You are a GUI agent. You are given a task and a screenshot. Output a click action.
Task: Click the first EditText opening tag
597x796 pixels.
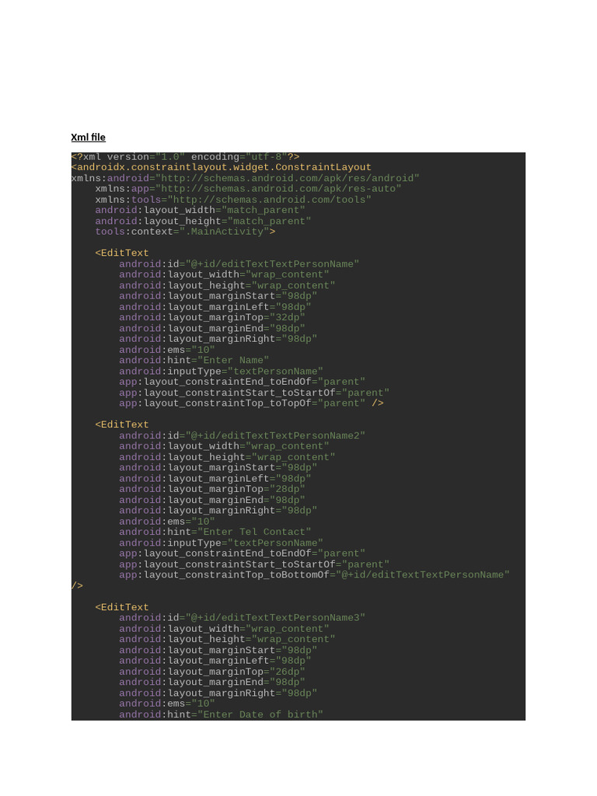122,253
